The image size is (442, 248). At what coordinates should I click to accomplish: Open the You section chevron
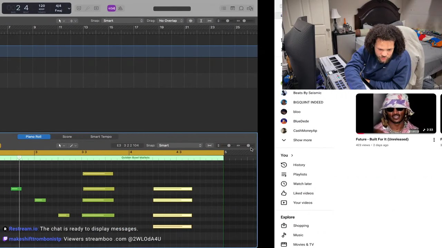pos(292,155)
